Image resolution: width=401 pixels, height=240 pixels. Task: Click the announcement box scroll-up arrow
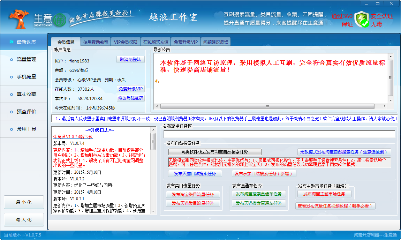click(390, 56)
